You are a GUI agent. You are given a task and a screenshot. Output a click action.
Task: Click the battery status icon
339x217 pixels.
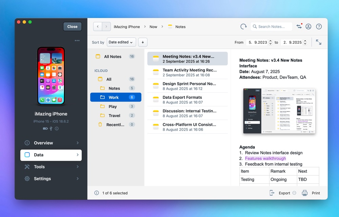pyautogui.click(x=45, y=128)
